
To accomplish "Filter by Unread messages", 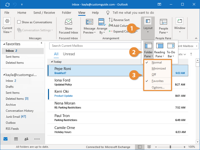I will 69,54.
